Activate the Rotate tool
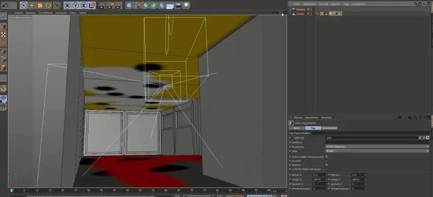 pyautogui.click(x=49, y=5)
